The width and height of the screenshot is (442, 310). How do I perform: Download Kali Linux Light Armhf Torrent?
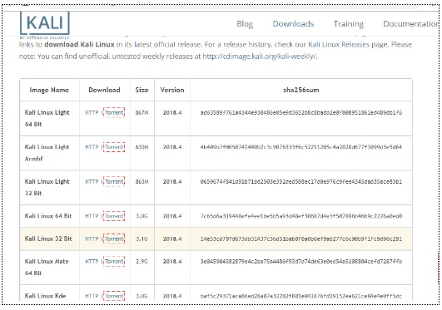click(114, 147)
